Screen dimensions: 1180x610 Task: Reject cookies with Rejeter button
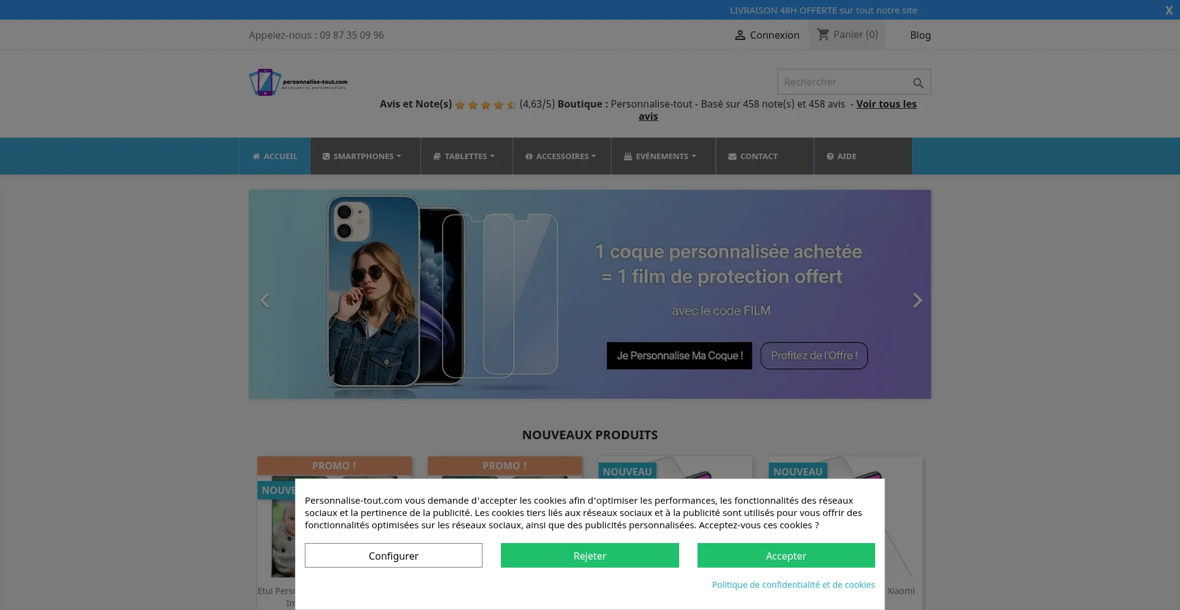590,555
